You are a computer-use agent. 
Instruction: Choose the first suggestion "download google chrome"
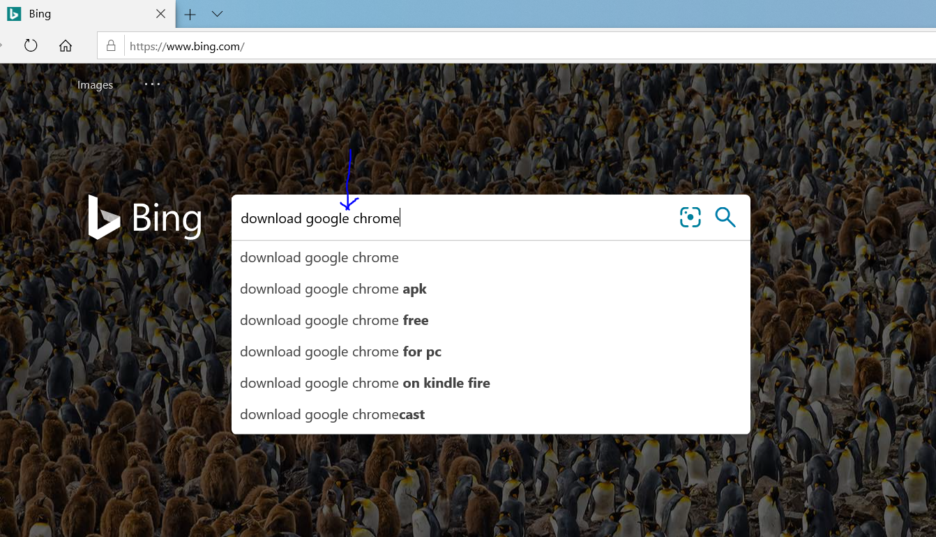pos(319,258)
